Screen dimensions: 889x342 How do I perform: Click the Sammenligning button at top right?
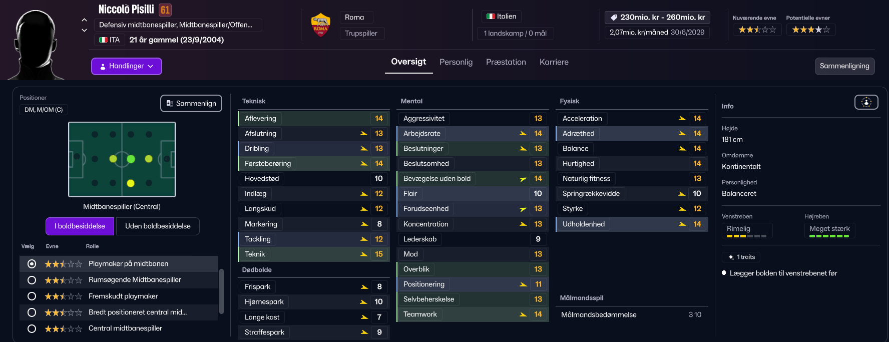844,66
